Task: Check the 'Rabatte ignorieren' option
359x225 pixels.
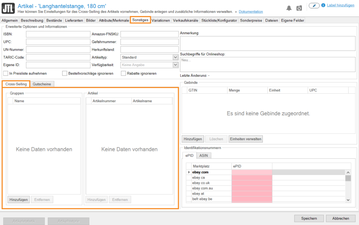Action: pyautogui.click(x=124, y=73)
